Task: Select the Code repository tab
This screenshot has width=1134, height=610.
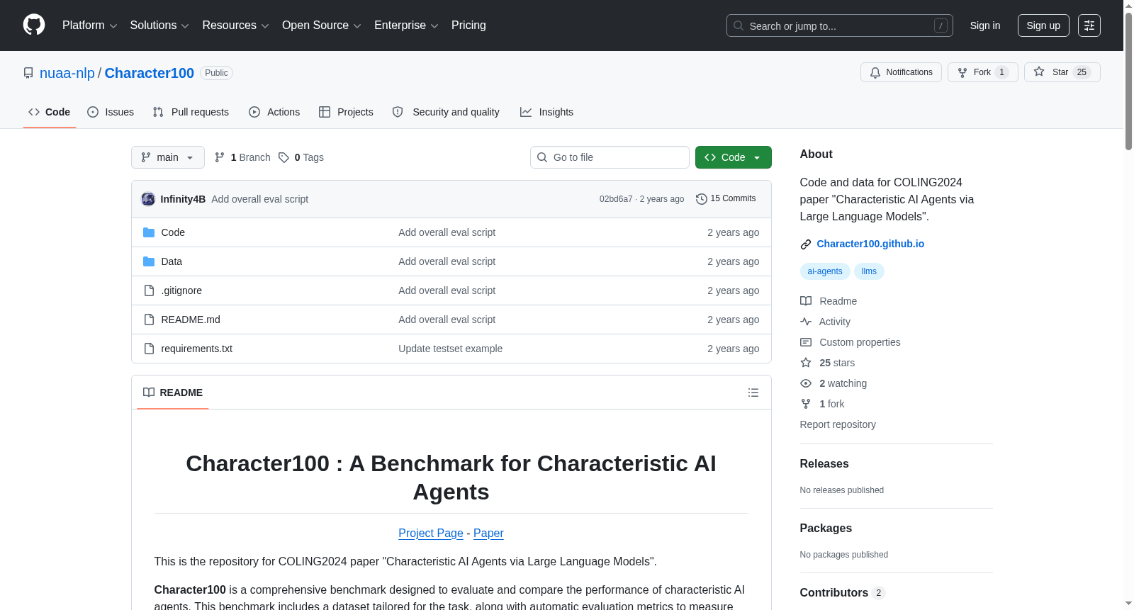Action: [x=50, y=112]
